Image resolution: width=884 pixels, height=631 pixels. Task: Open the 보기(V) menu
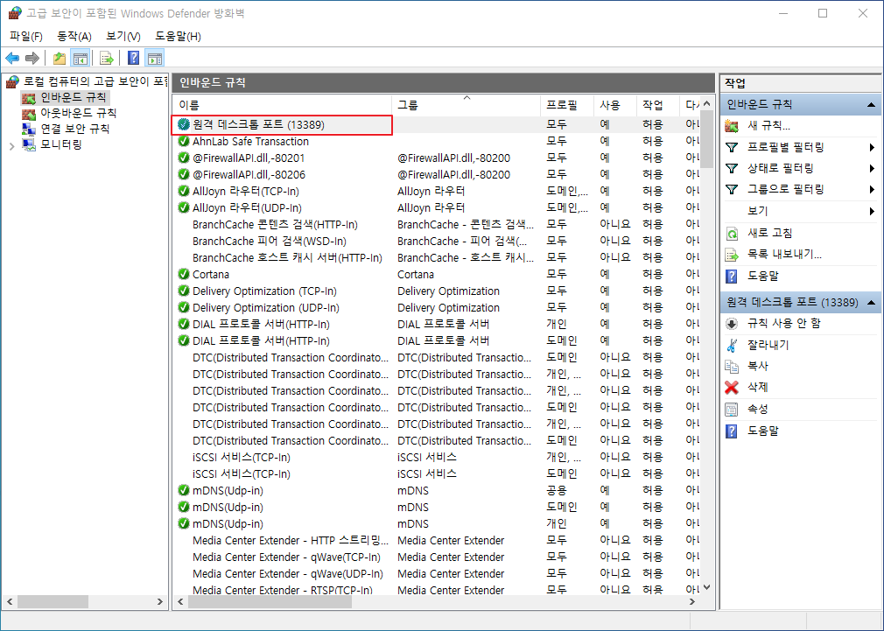coord(123,36)
